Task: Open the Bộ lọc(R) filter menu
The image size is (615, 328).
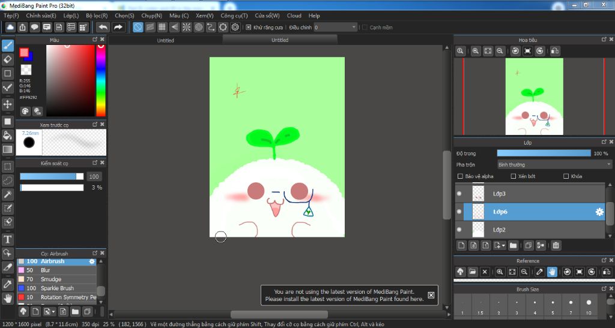Action: 97,16
